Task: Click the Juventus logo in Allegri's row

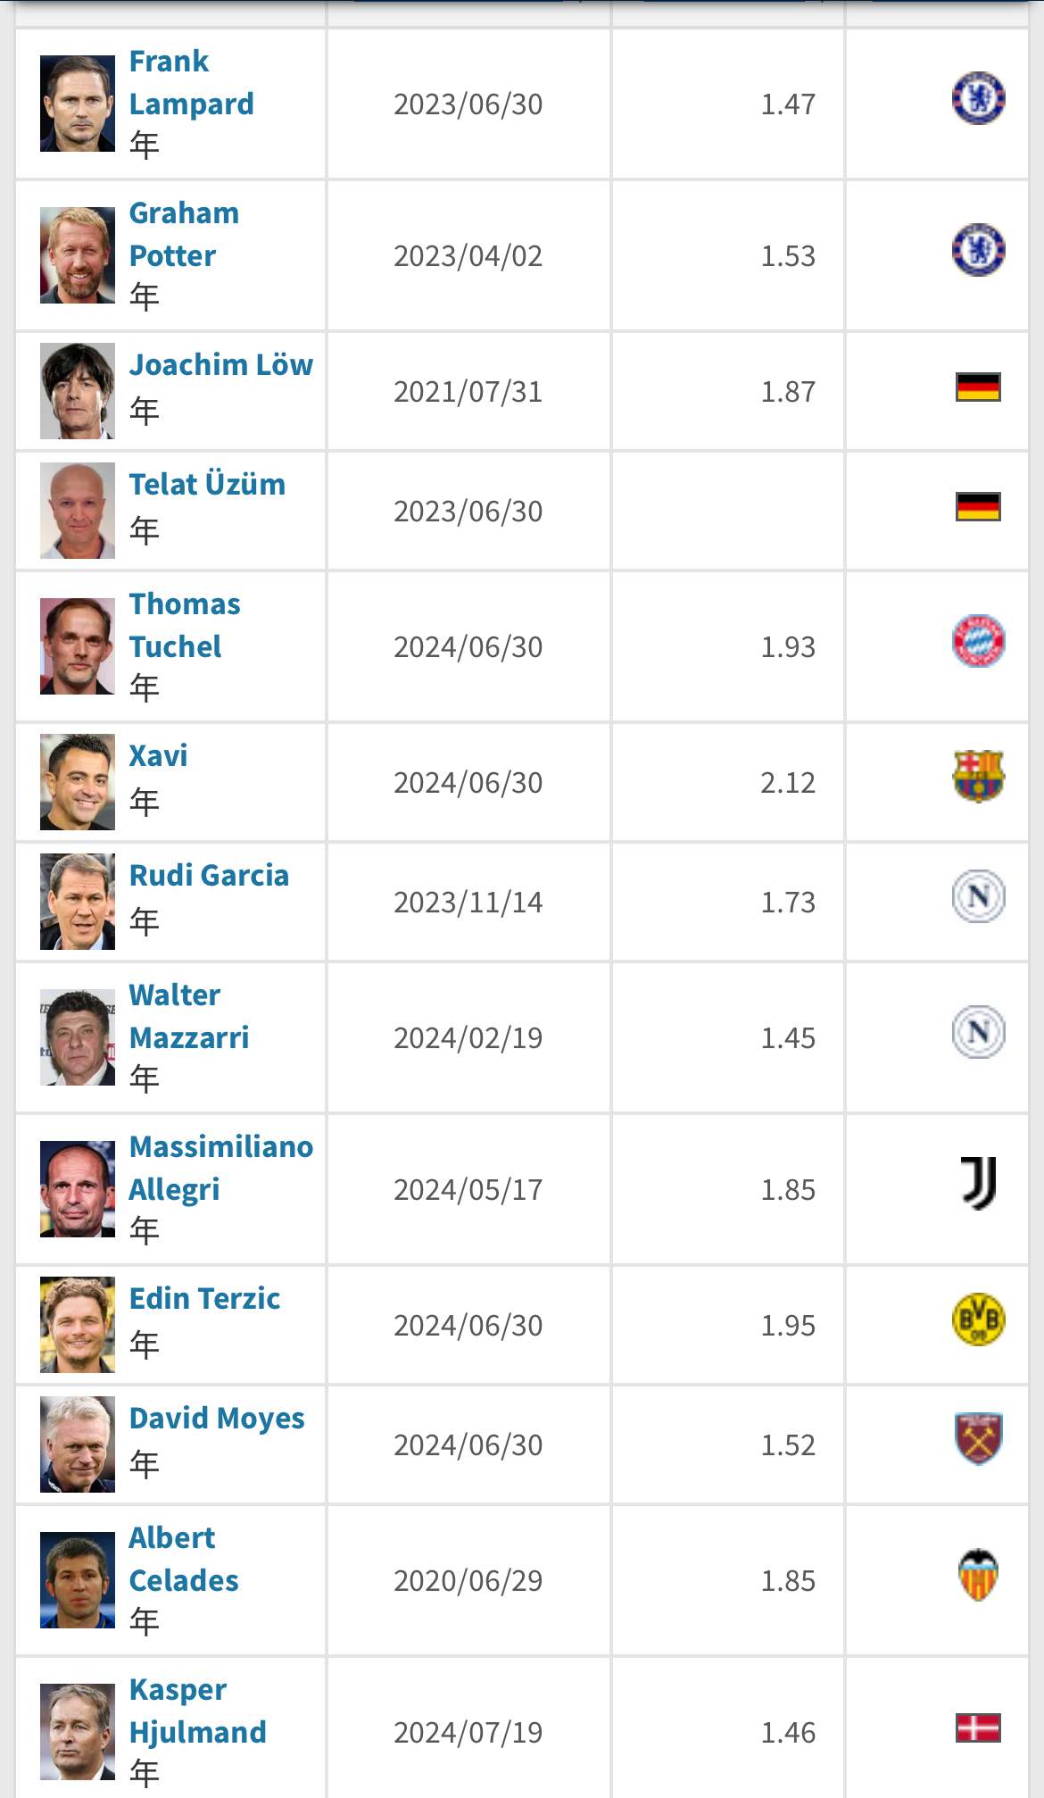Action: 978,1184
